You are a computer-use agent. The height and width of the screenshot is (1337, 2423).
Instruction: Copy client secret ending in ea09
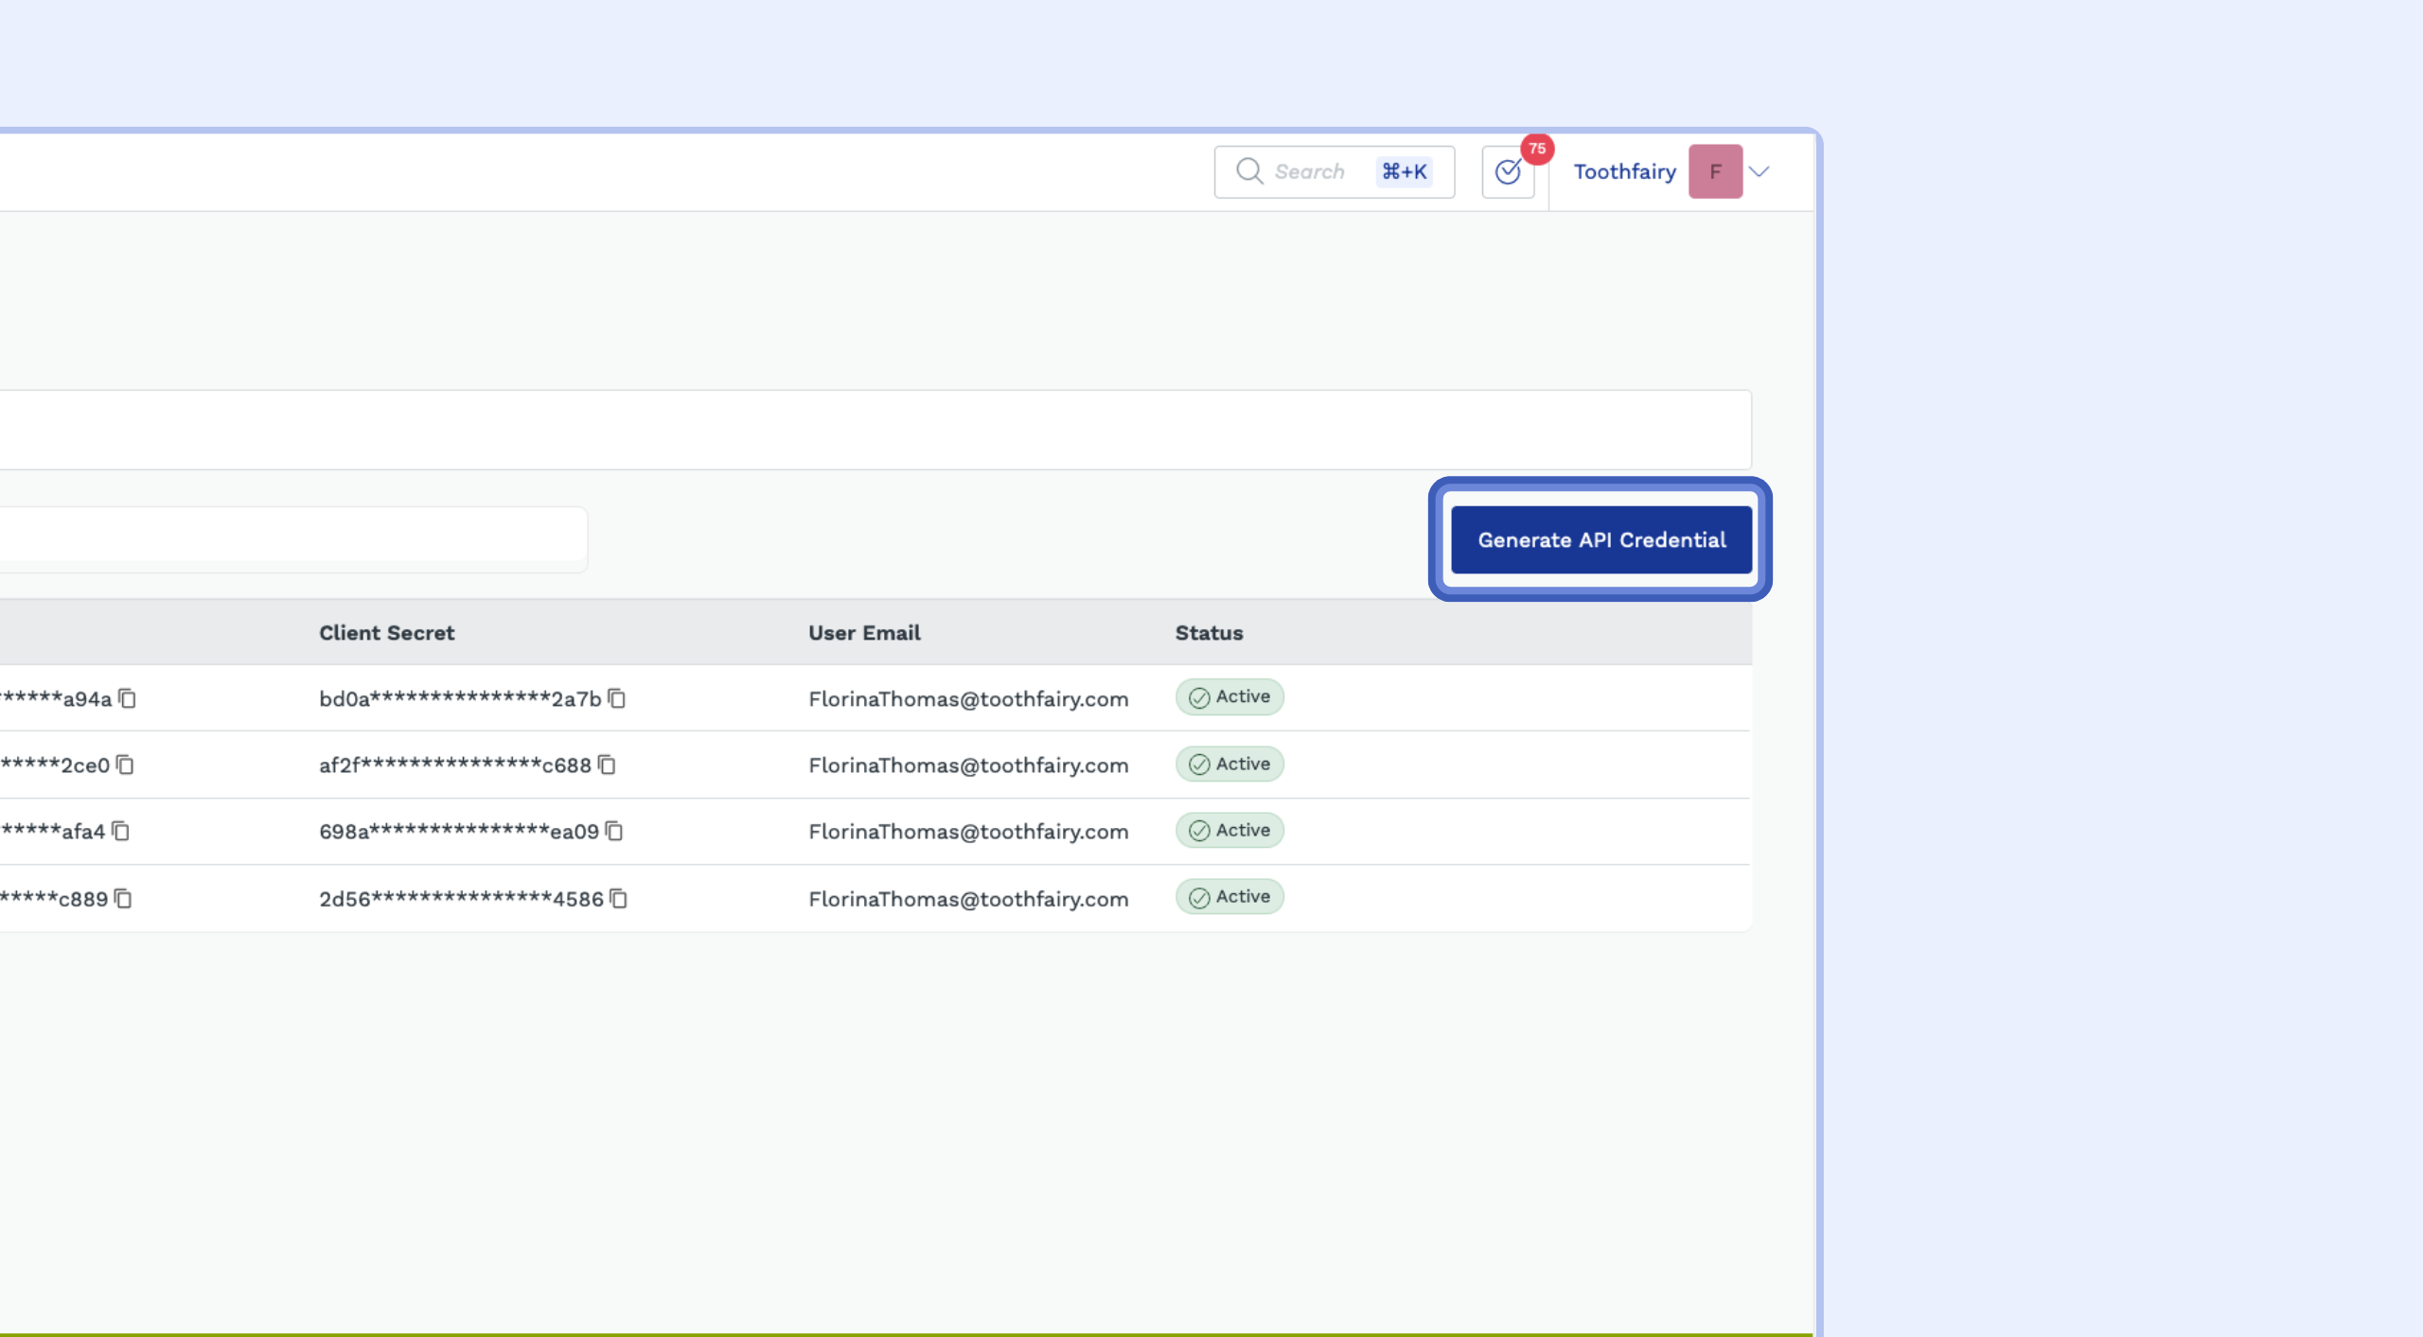(615, 831)
